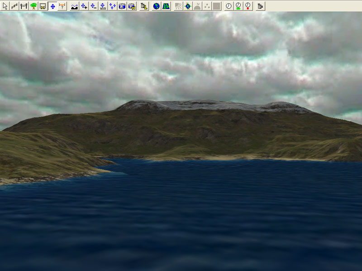The width and height of the screenshot is (362, 271).
Task: Click the plain blue camera snapshot icon
Action: [122, 6]
